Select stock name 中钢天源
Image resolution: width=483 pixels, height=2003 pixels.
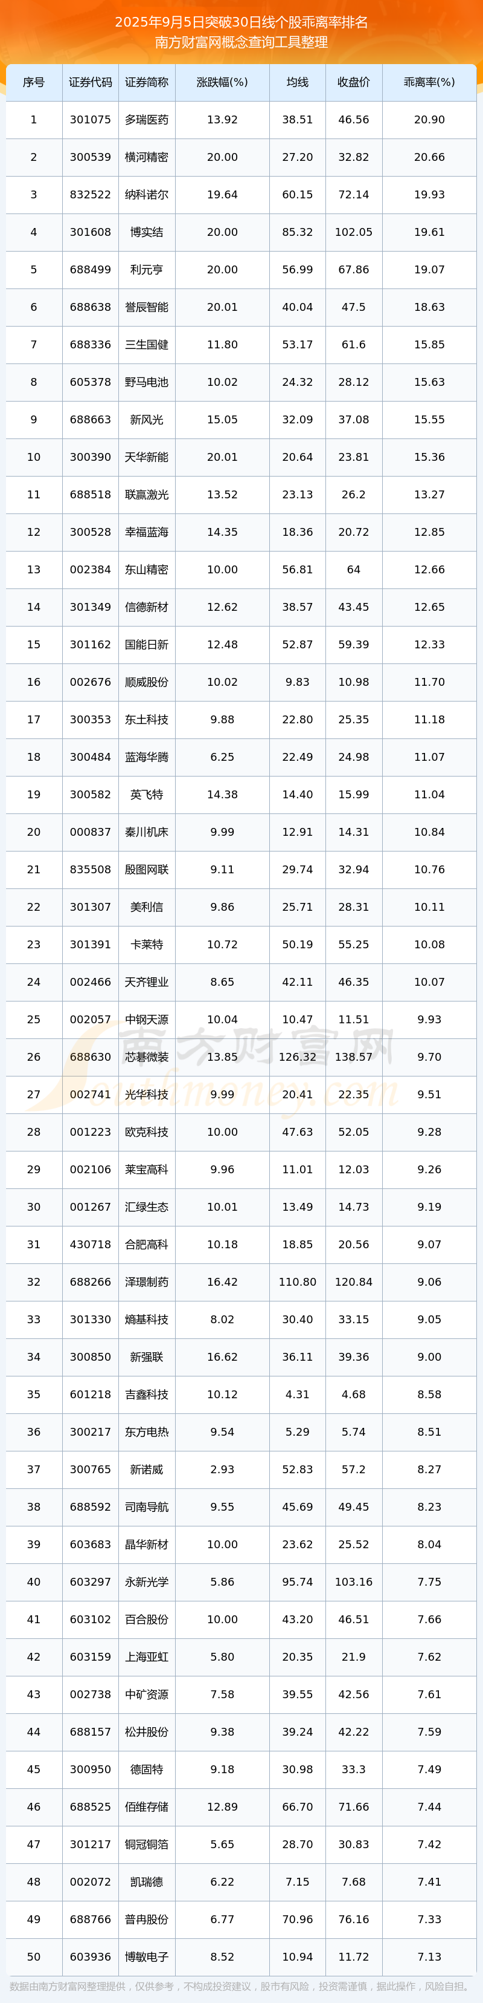pyautogui.click(x=147, y=1020)
